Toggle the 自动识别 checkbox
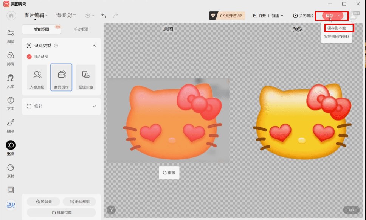 point(29,57)
